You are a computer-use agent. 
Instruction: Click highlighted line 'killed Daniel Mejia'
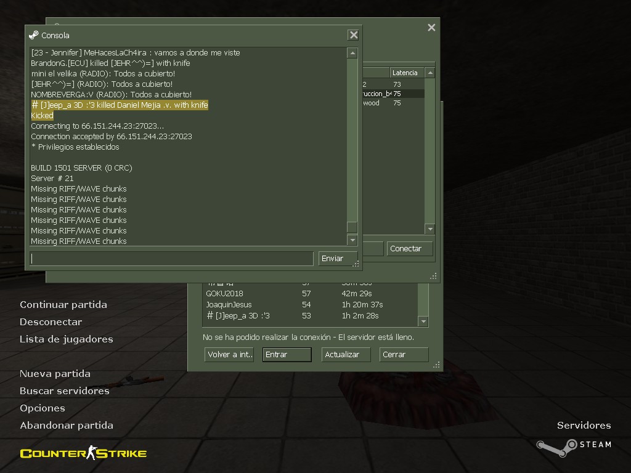click(x=120, y=105)
